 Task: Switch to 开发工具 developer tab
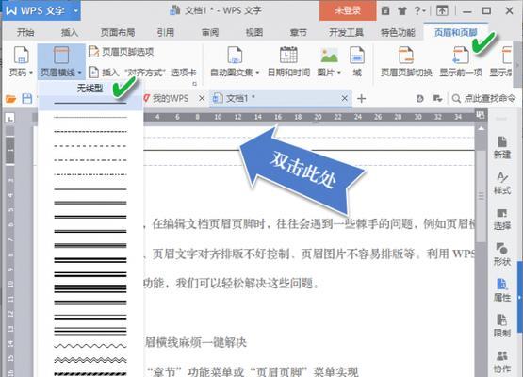click(x=346, y=32)
